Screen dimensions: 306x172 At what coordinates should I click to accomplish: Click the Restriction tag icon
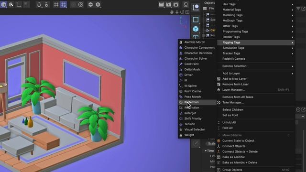[181, 107]
